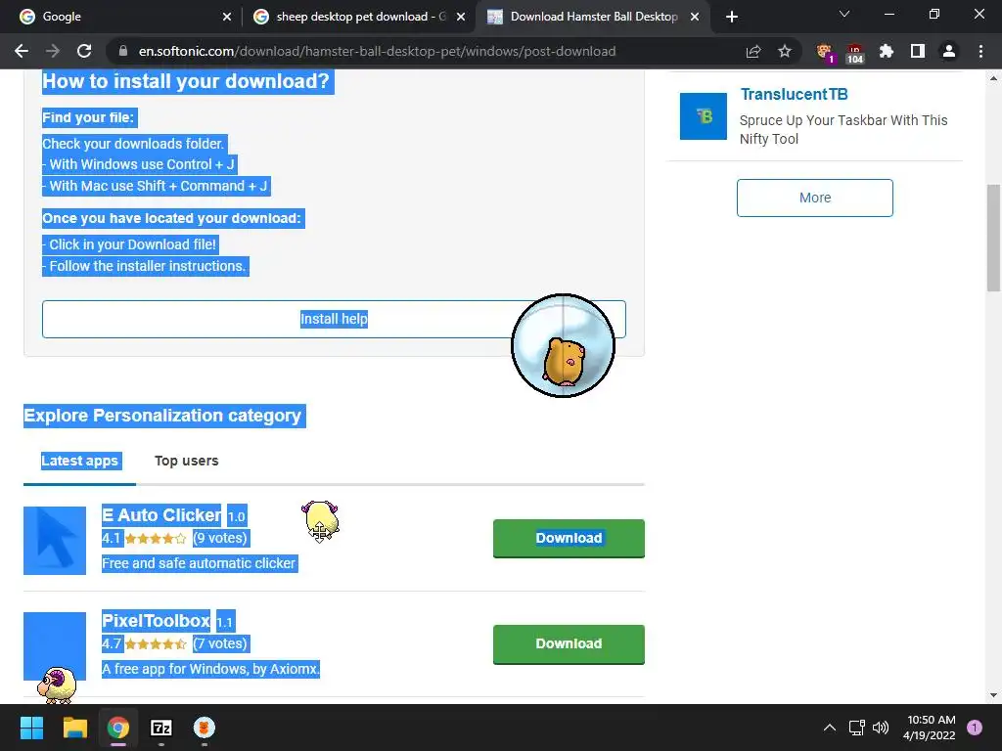Toggle the browser side panel icon
The image size is (1002, 751).
point(918,51)
